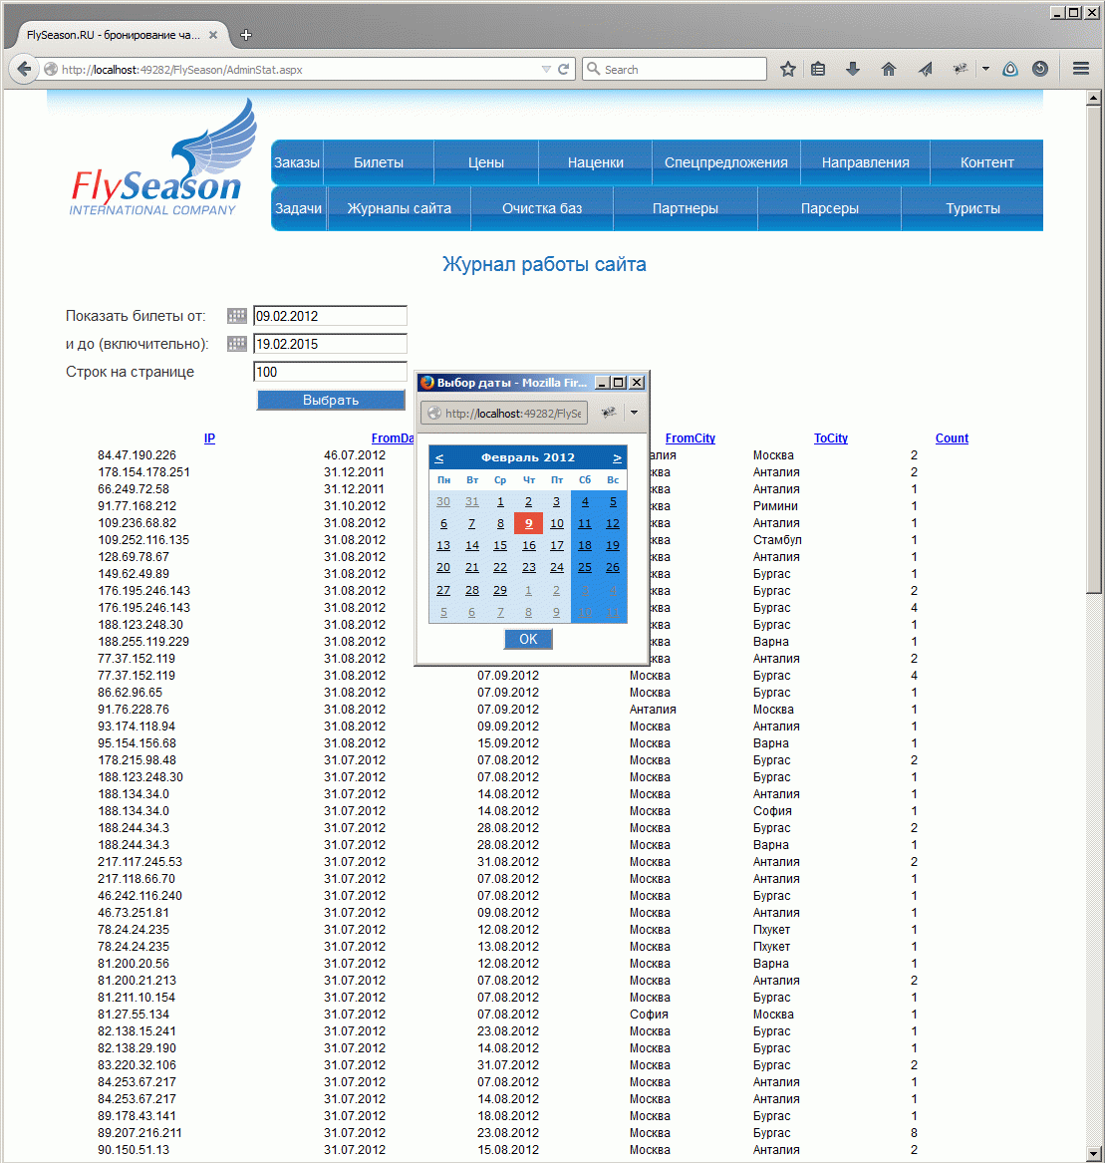Open the Билеты menu item
This screenshot has height=1163, width=1105.
379,162
